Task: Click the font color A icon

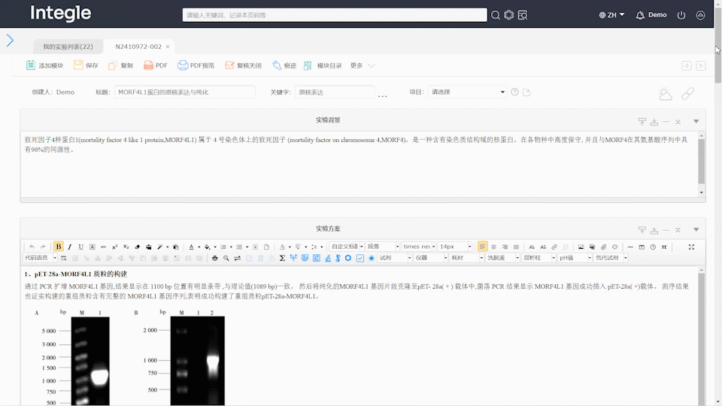Action: pyautogui.click(x=192, y=247)
